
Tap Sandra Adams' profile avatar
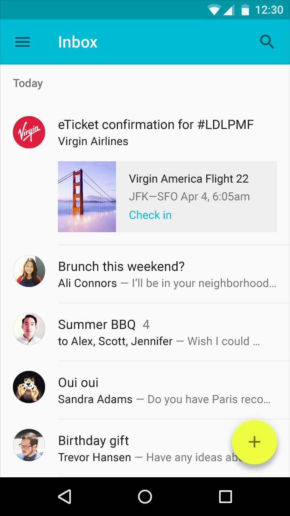29,387
